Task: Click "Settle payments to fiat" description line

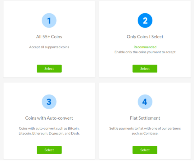Action: 145,128
